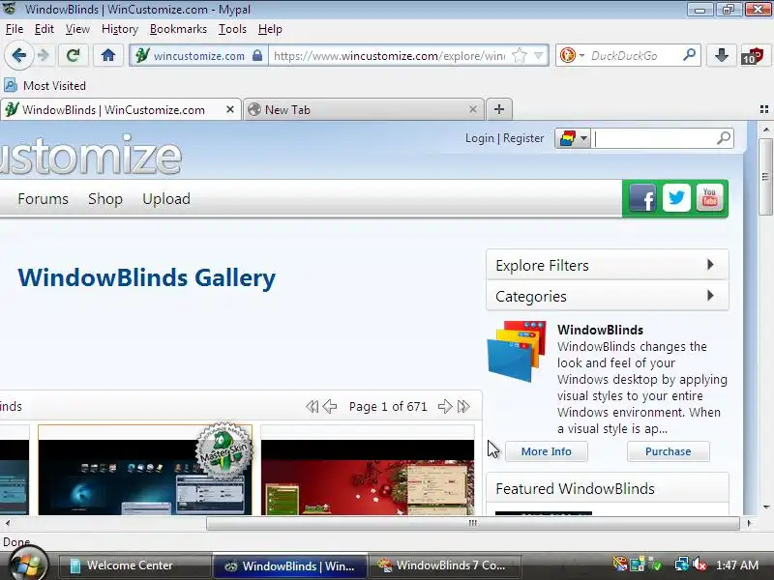774x580 pixels.
Task: Click the Login link
Action: click(479, 138)
